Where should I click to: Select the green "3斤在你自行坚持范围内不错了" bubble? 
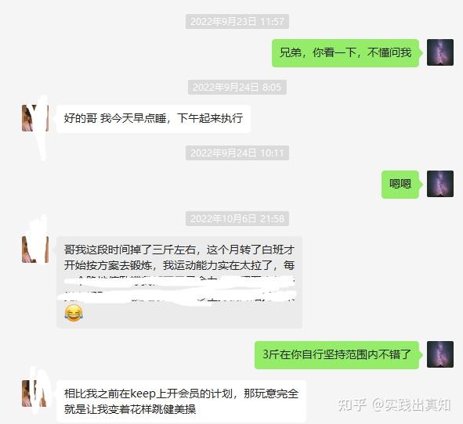337,354
